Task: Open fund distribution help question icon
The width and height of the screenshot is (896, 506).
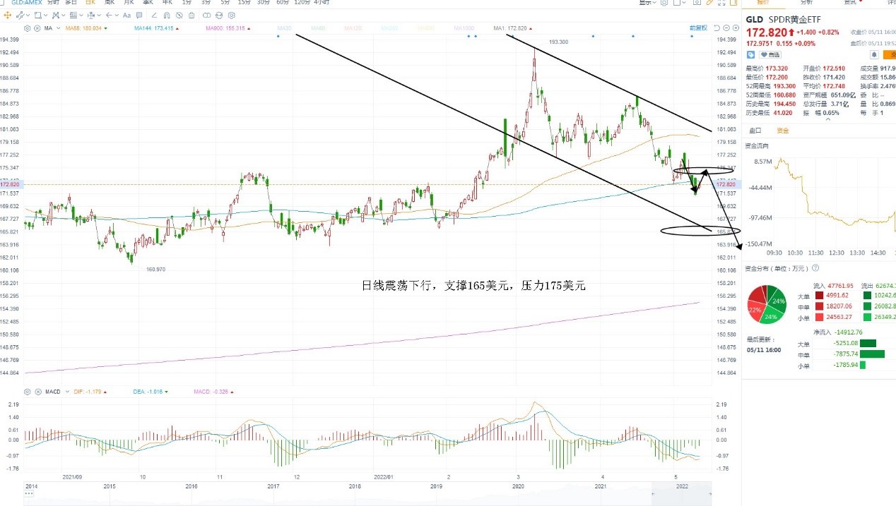Action: [815, 268]
